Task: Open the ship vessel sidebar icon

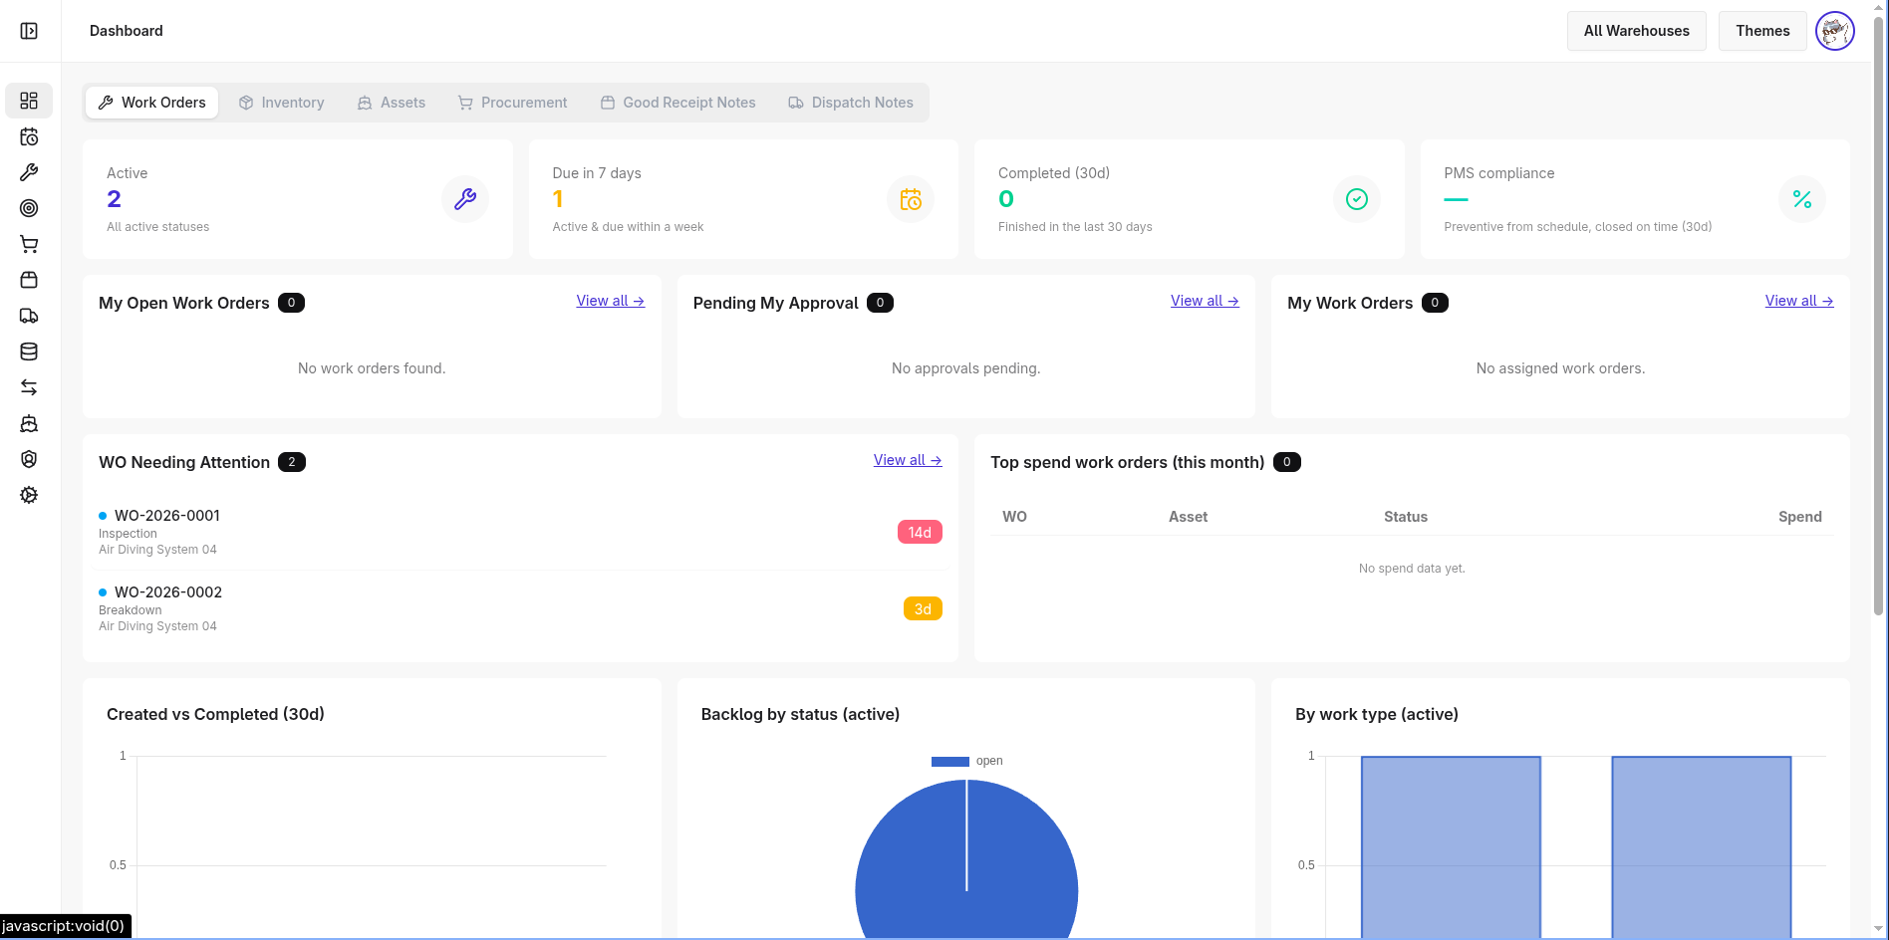Action: click(29, 423)
